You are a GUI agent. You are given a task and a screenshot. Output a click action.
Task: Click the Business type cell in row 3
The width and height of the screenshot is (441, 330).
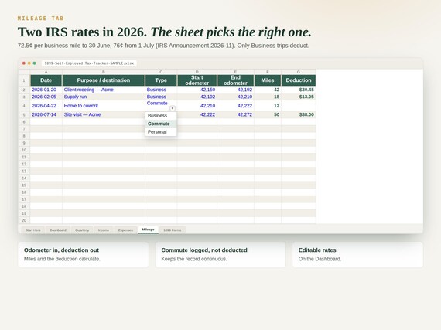pyautogui.click(x=161, y=97)
